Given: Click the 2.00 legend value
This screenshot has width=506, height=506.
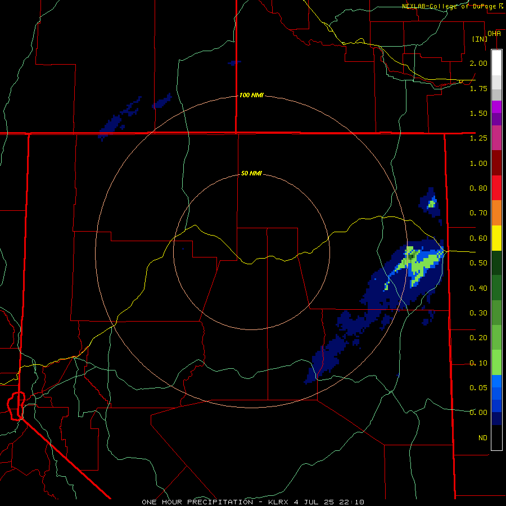Looking at the screenshot, I should (478, 63).
